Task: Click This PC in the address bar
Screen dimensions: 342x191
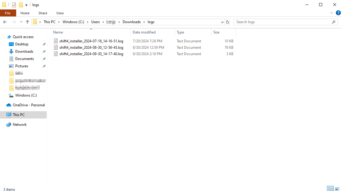Action: coord(49,22)
